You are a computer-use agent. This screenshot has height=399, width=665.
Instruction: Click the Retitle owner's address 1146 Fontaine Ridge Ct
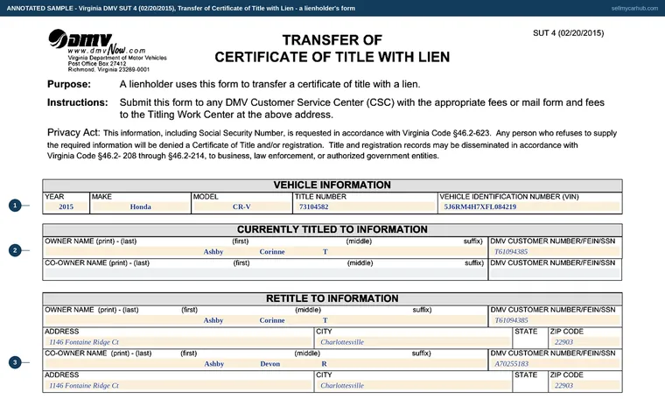click(x=178, y=342)
